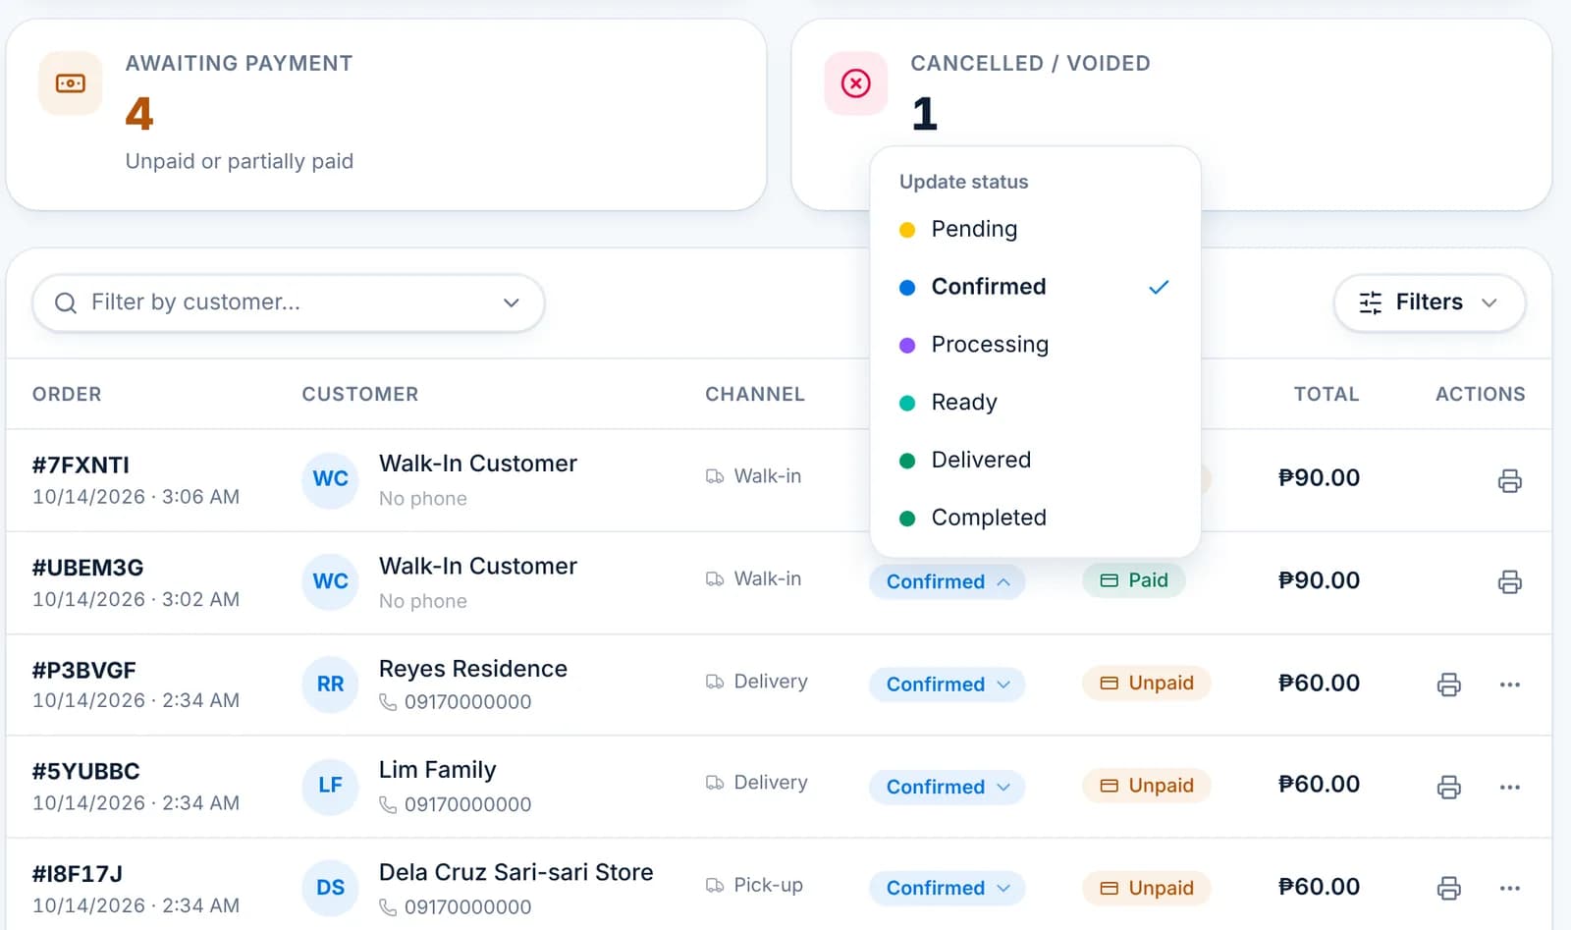Click the ORDER column header

(x=67, y=394)
